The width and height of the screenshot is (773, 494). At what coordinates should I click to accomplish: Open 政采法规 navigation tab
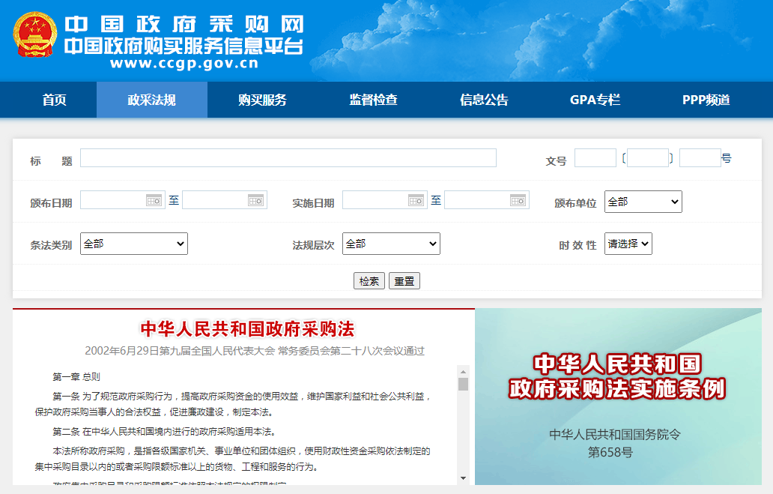pos(152,100)
